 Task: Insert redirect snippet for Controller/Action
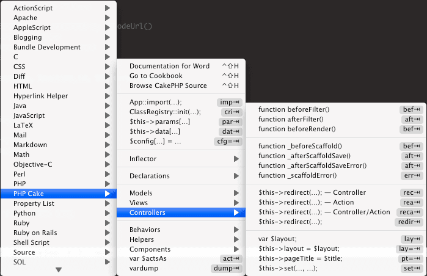[336, 212]
